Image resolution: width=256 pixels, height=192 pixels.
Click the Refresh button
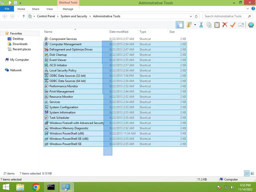point(196,16)
